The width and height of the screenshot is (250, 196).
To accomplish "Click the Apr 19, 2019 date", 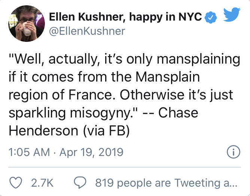I will point(91,152).
